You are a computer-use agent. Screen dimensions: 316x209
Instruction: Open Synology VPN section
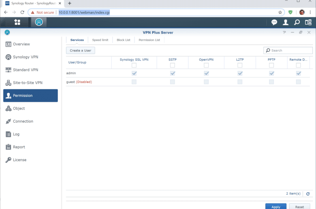point(31,57)
